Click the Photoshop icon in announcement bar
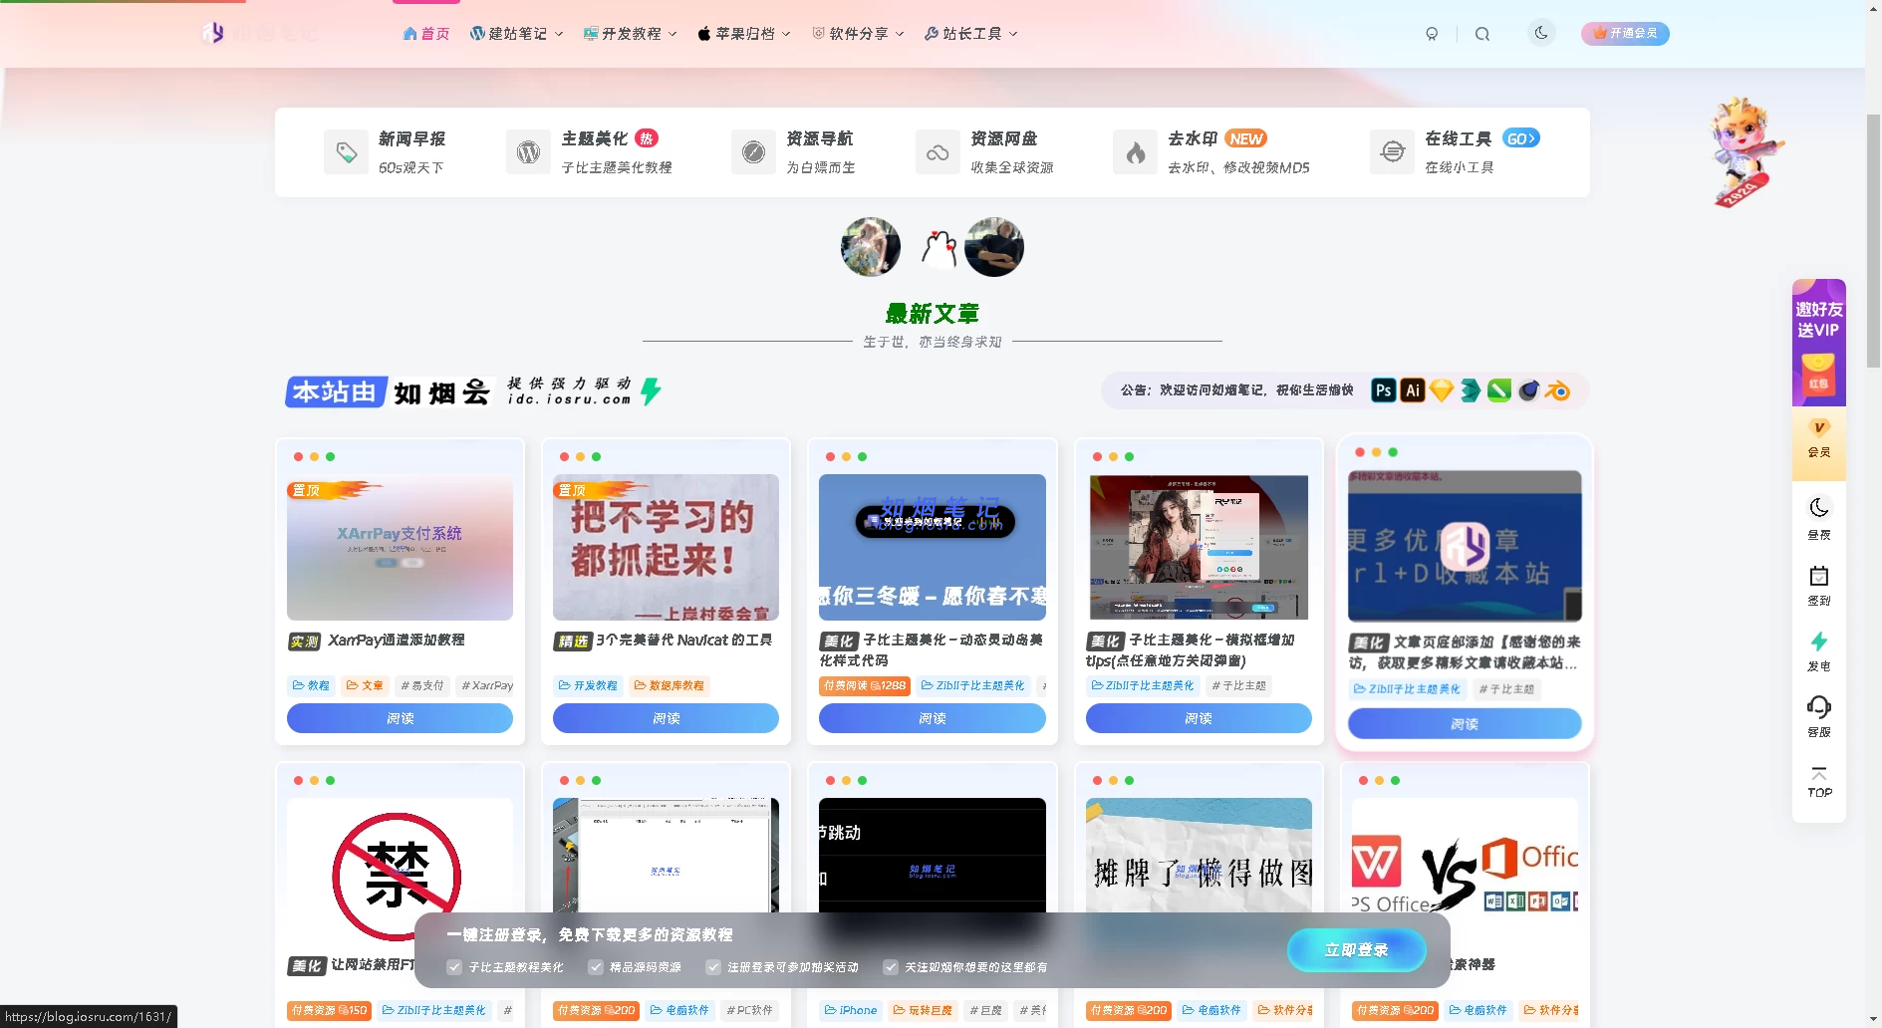Screen dimensions: 1882x1028 pos(1383,390)
